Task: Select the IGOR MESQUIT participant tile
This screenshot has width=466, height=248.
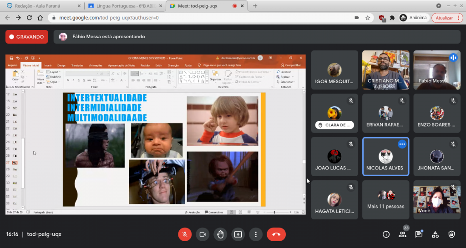Action: pos(334,70)
